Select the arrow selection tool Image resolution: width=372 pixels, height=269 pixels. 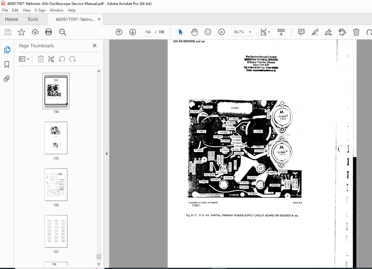(181, 32)
